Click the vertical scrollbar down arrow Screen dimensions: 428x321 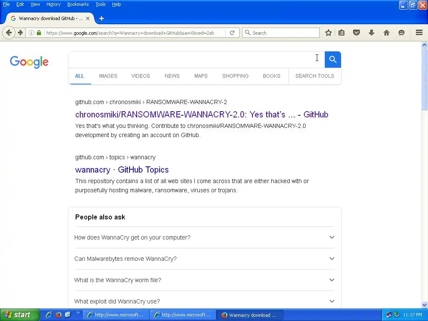pos(425,305)
